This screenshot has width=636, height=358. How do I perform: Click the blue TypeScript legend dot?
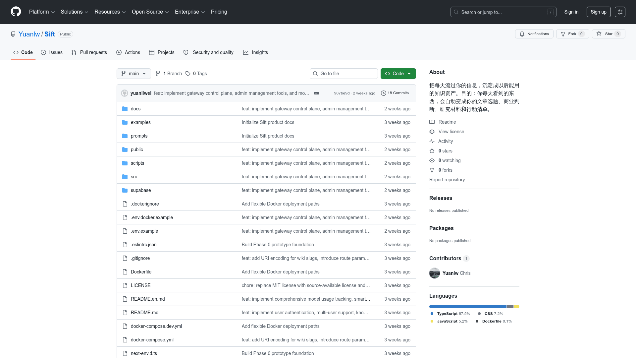(x=432, y=314)
